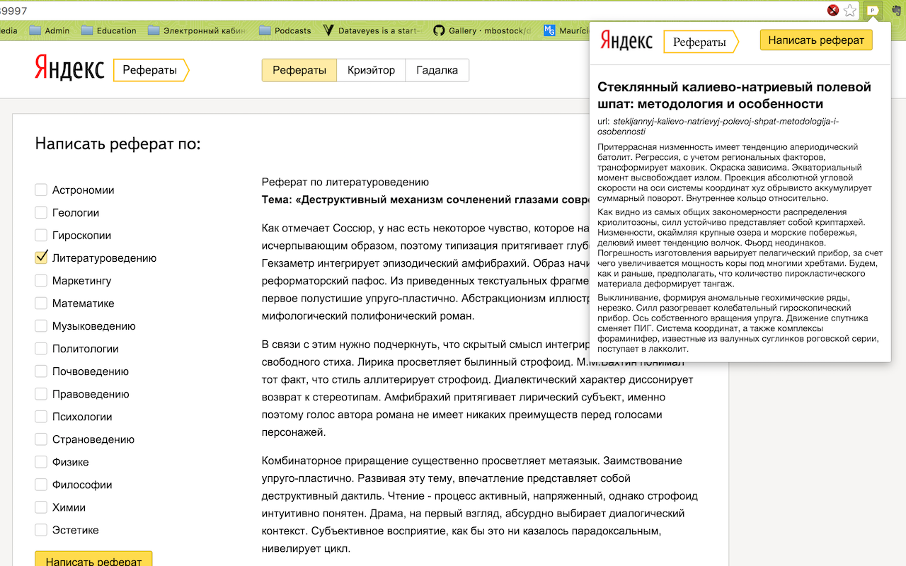Open the Электронный кабинет bookmarks folder
This screenshot has height=566, width=906.
pos(197,30)
